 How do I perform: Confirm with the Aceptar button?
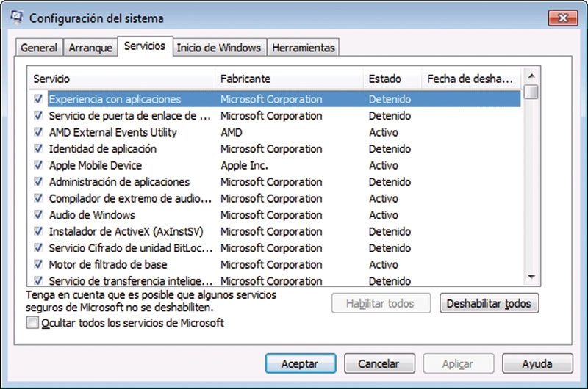300,363
